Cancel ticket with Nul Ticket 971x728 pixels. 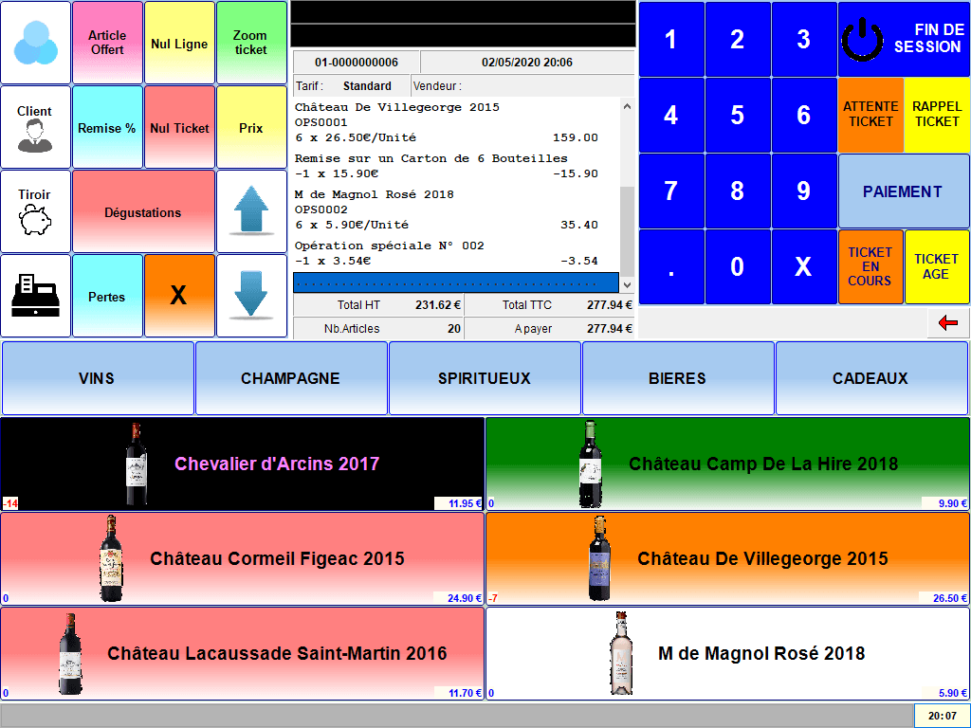[179, 127]
